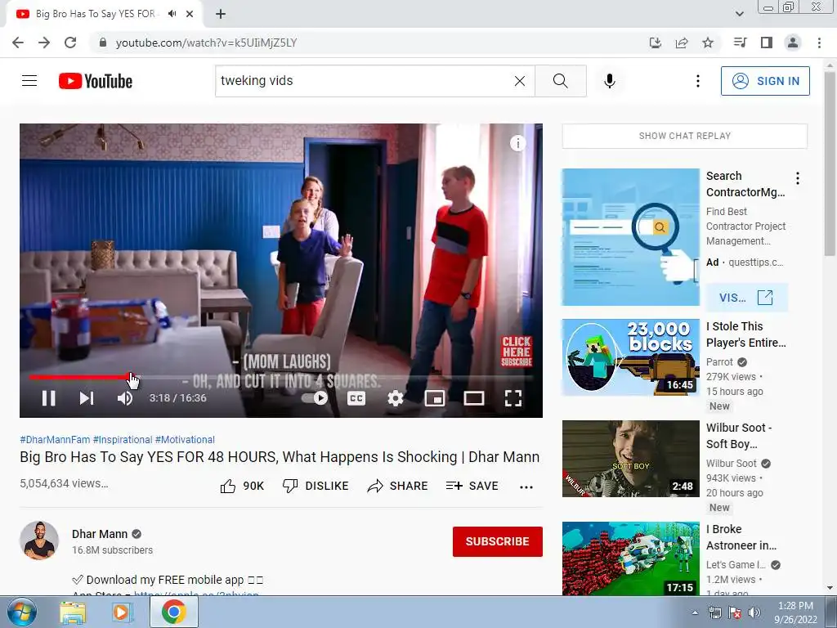
Task: Toggle Chrome side panel
Action: (x=767, y=43)
